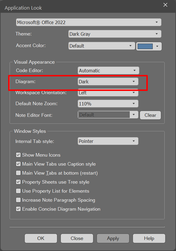Clear the Note Editor Font
This screenshot has height=251, width=176.
(150, 115)
